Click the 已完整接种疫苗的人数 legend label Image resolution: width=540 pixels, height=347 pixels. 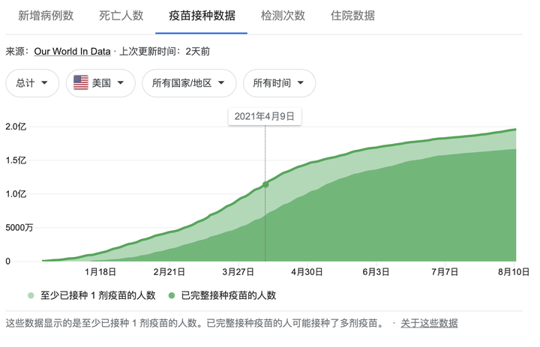pos(230,295)
